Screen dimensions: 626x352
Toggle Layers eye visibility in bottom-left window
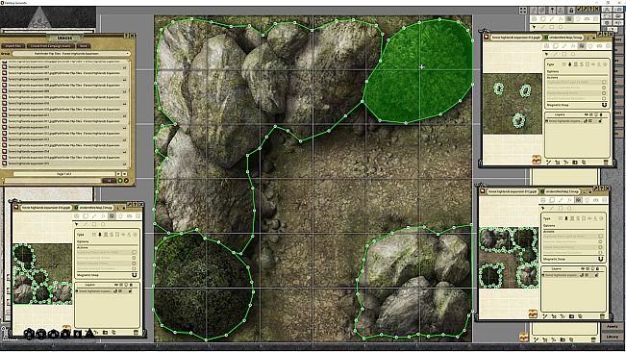tap(116, 285)
